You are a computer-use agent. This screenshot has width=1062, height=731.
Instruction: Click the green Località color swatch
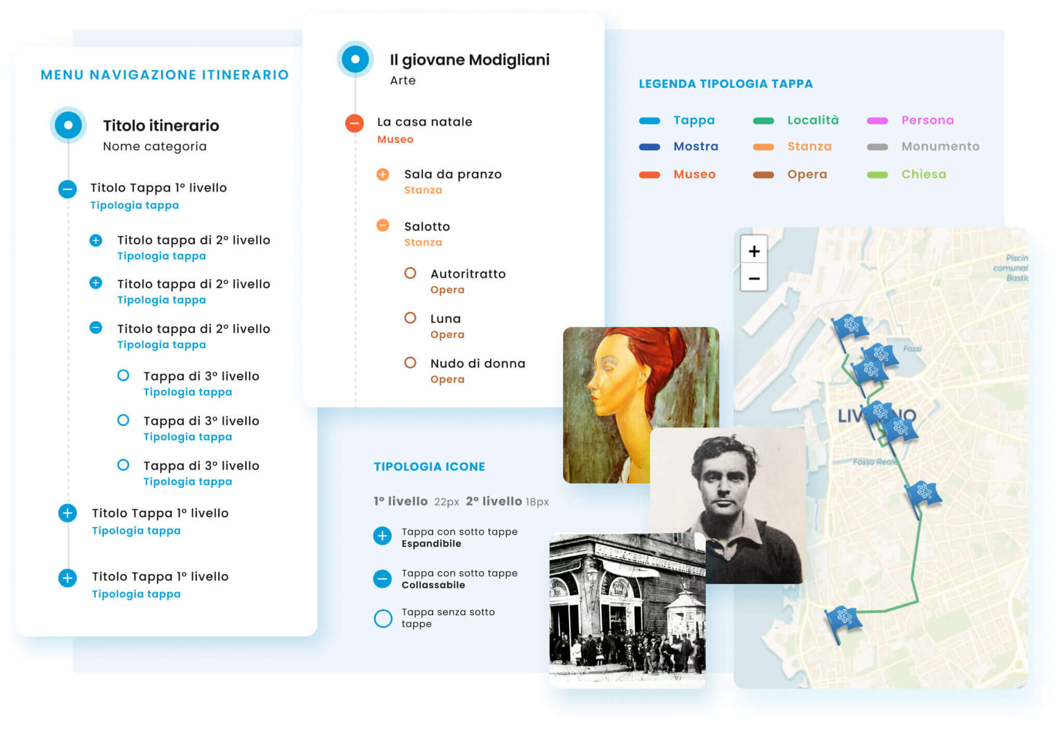click(x=763, y=121)
